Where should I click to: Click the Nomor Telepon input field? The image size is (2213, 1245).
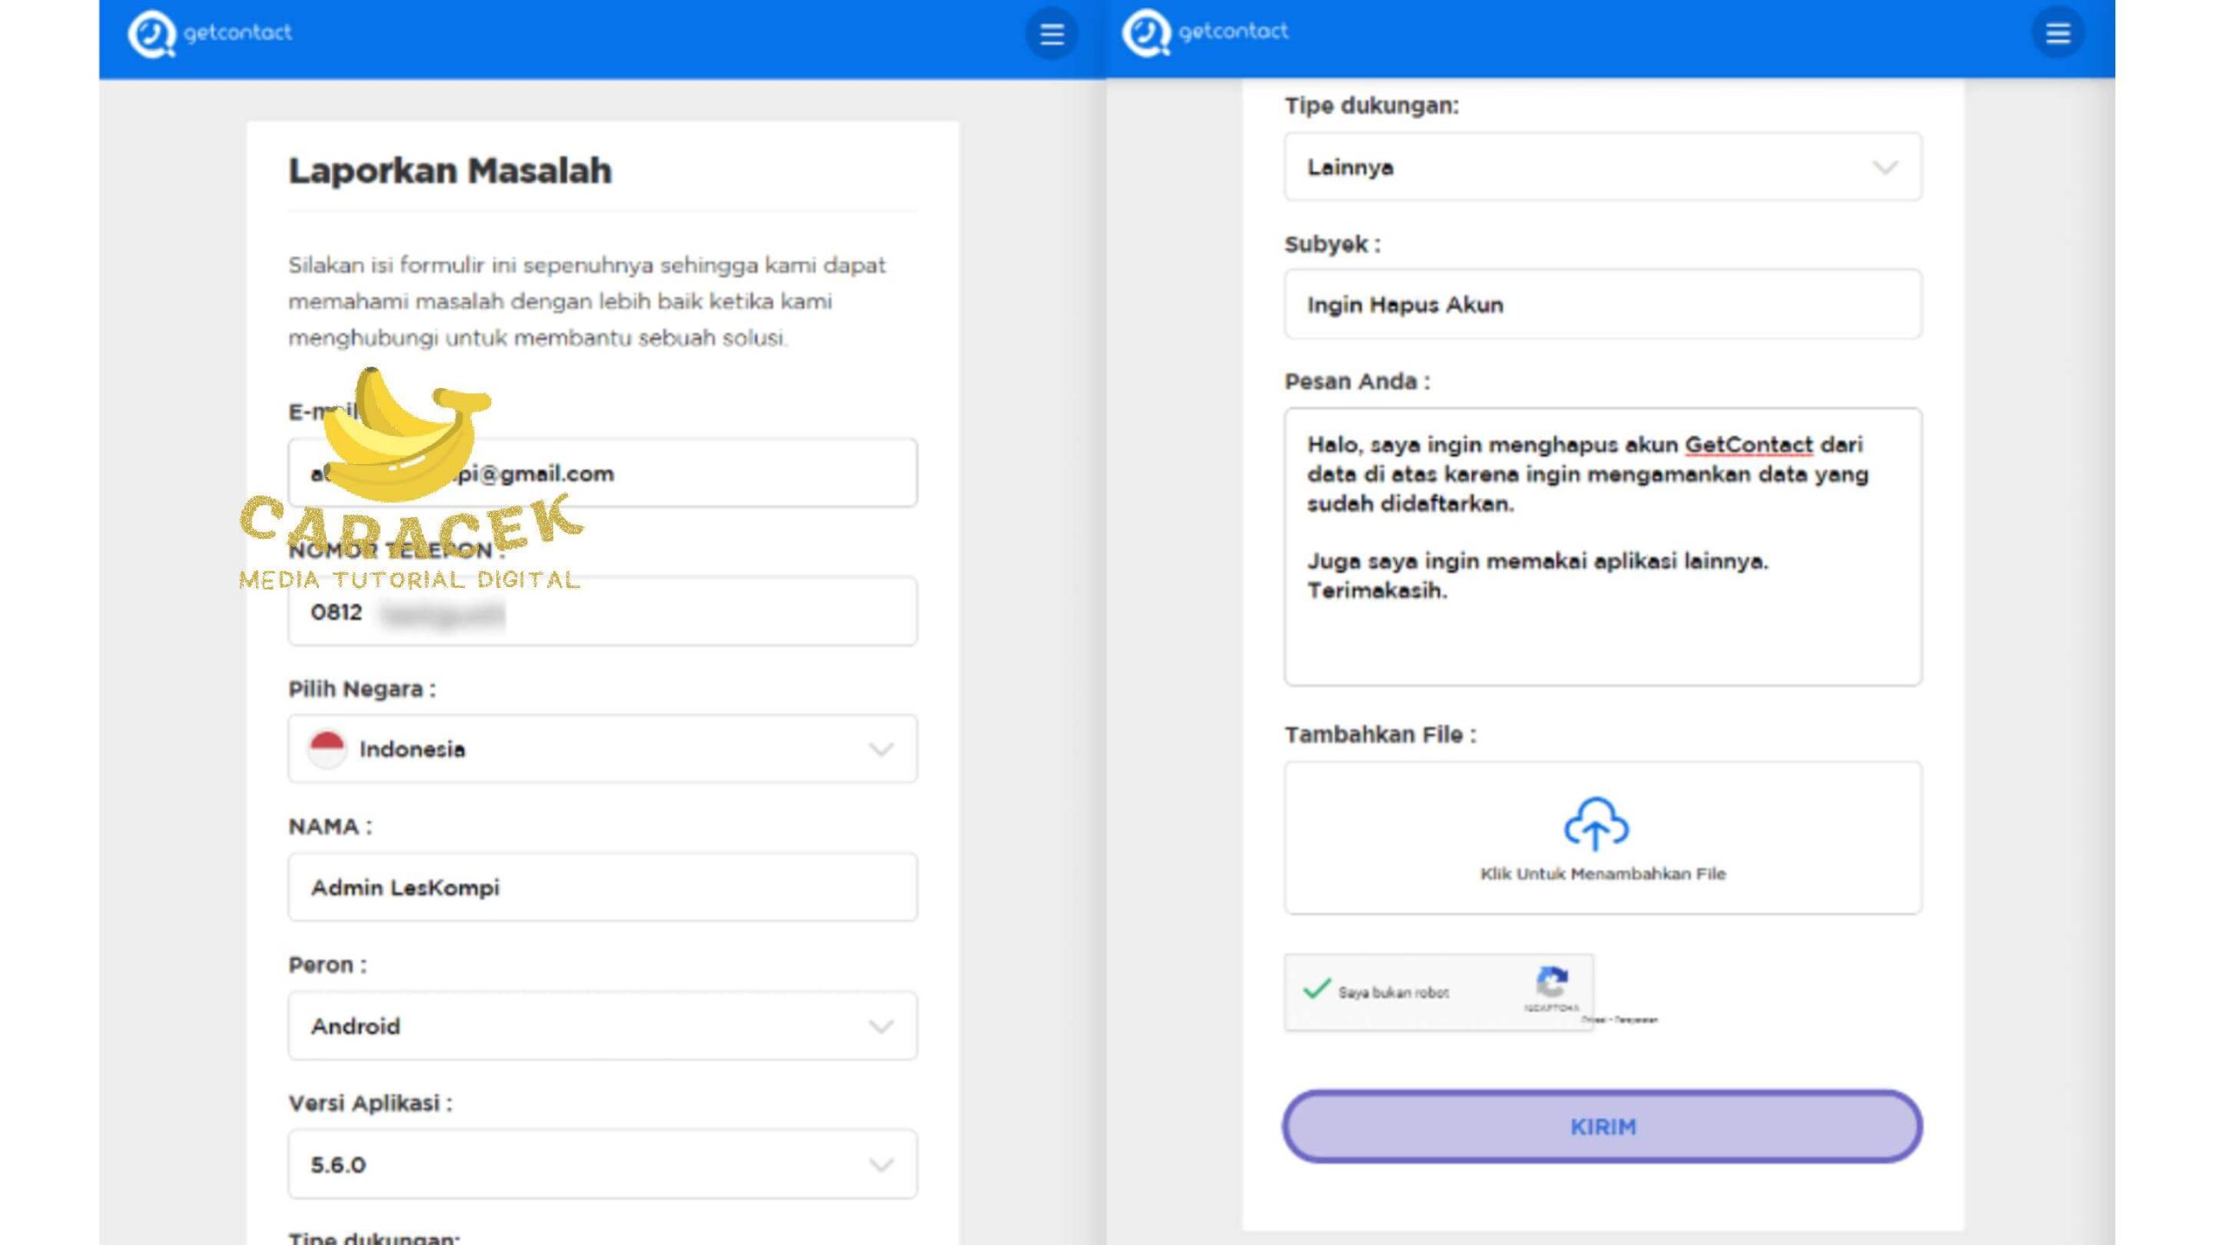[692, 612]
